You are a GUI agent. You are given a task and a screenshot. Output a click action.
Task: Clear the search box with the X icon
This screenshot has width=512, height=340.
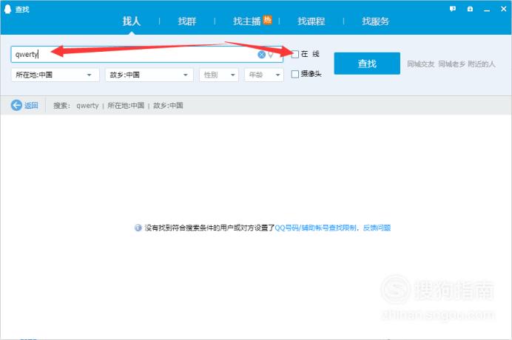coord(262,55)
